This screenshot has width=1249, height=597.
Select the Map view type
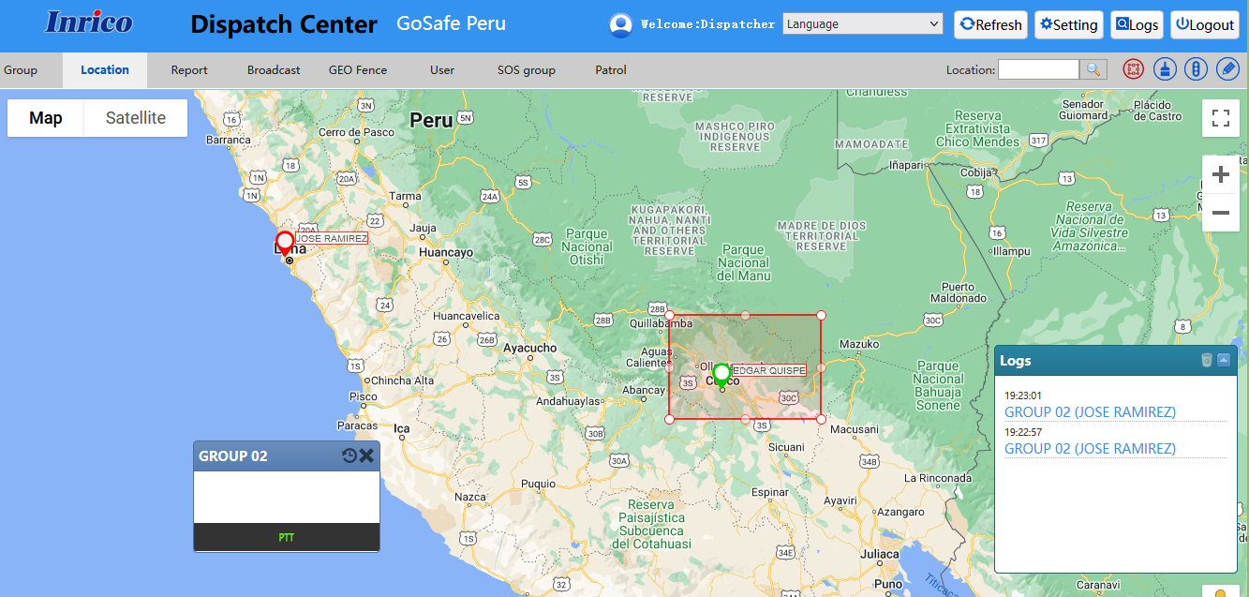click(x=46, y=118)
